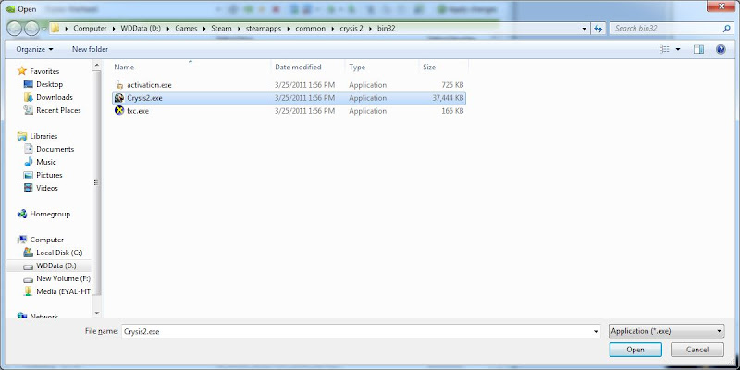The width and height of the screenshot is (740, 370).
Task: Click the Desktop icon in Favorites
Action: tap(29, 84)
